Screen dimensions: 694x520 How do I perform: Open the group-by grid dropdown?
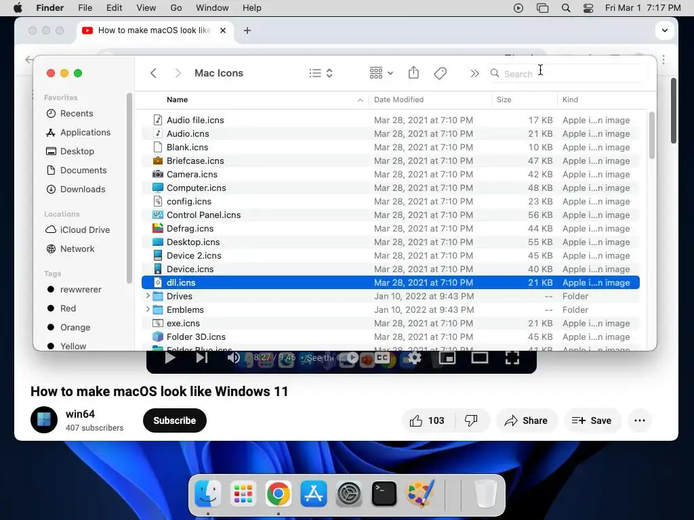tap(381, 73)
